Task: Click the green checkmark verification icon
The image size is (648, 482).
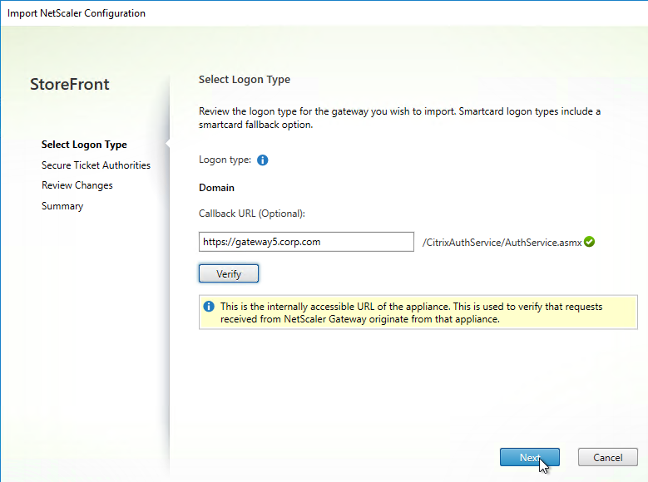Action: pyautogui.click(x=589, y=242)
